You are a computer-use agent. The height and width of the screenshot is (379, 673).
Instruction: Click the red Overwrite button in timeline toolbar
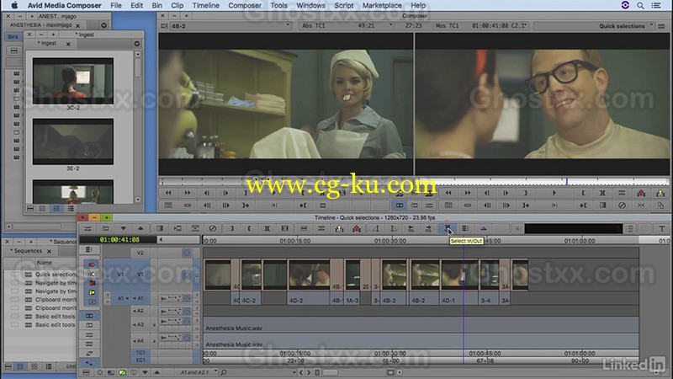356,228
